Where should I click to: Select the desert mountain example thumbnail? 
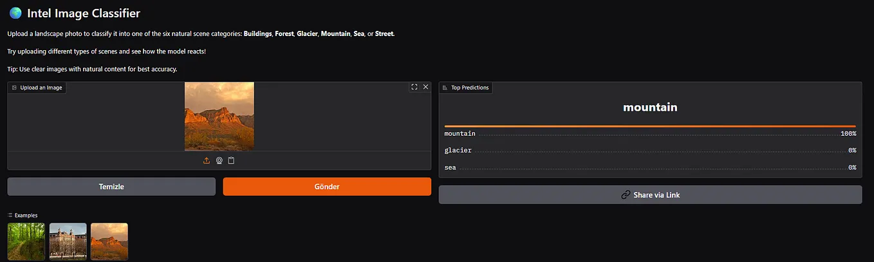(109, 241)
